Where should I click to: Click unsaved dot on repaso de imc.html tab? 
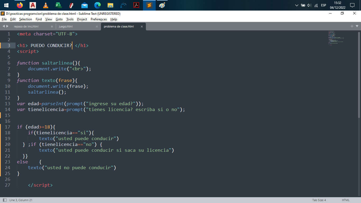(52, 26)
